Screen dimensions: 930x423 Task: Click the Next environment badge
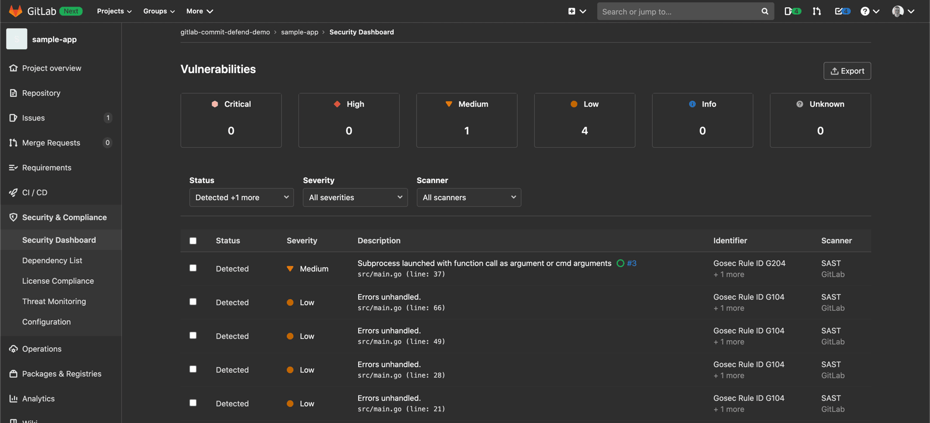coord(71,11)
